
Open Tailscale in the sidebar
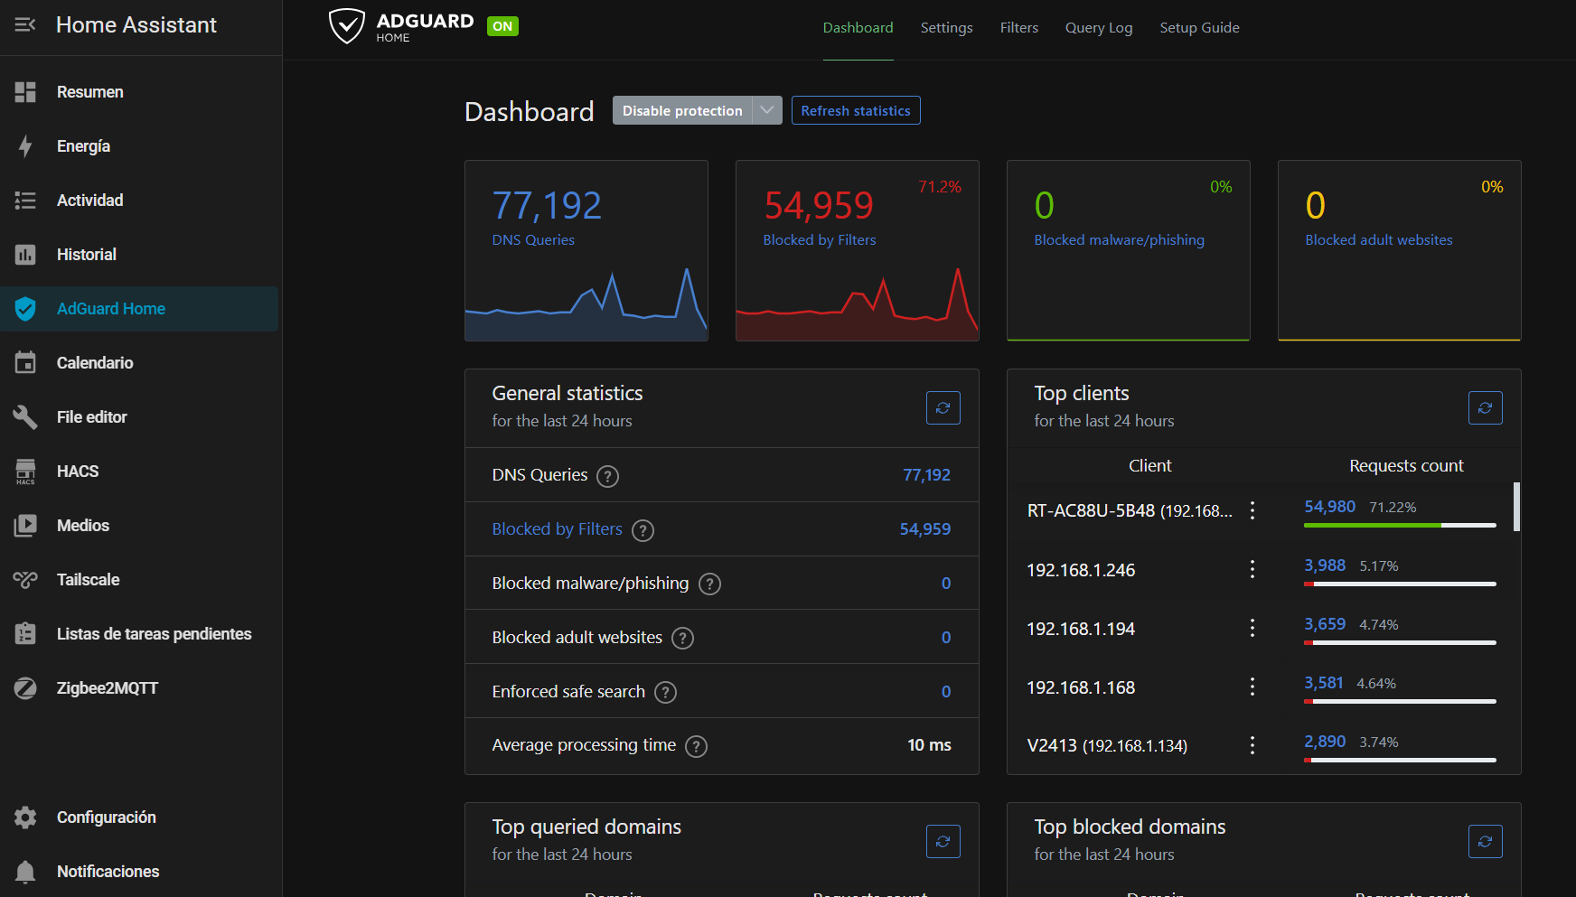point(88,580)
